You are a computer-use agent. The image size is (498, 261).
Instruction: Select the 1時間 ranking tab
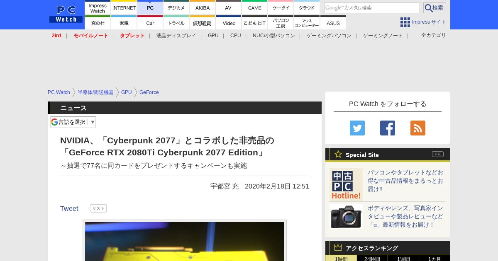[x=341, y=258]
